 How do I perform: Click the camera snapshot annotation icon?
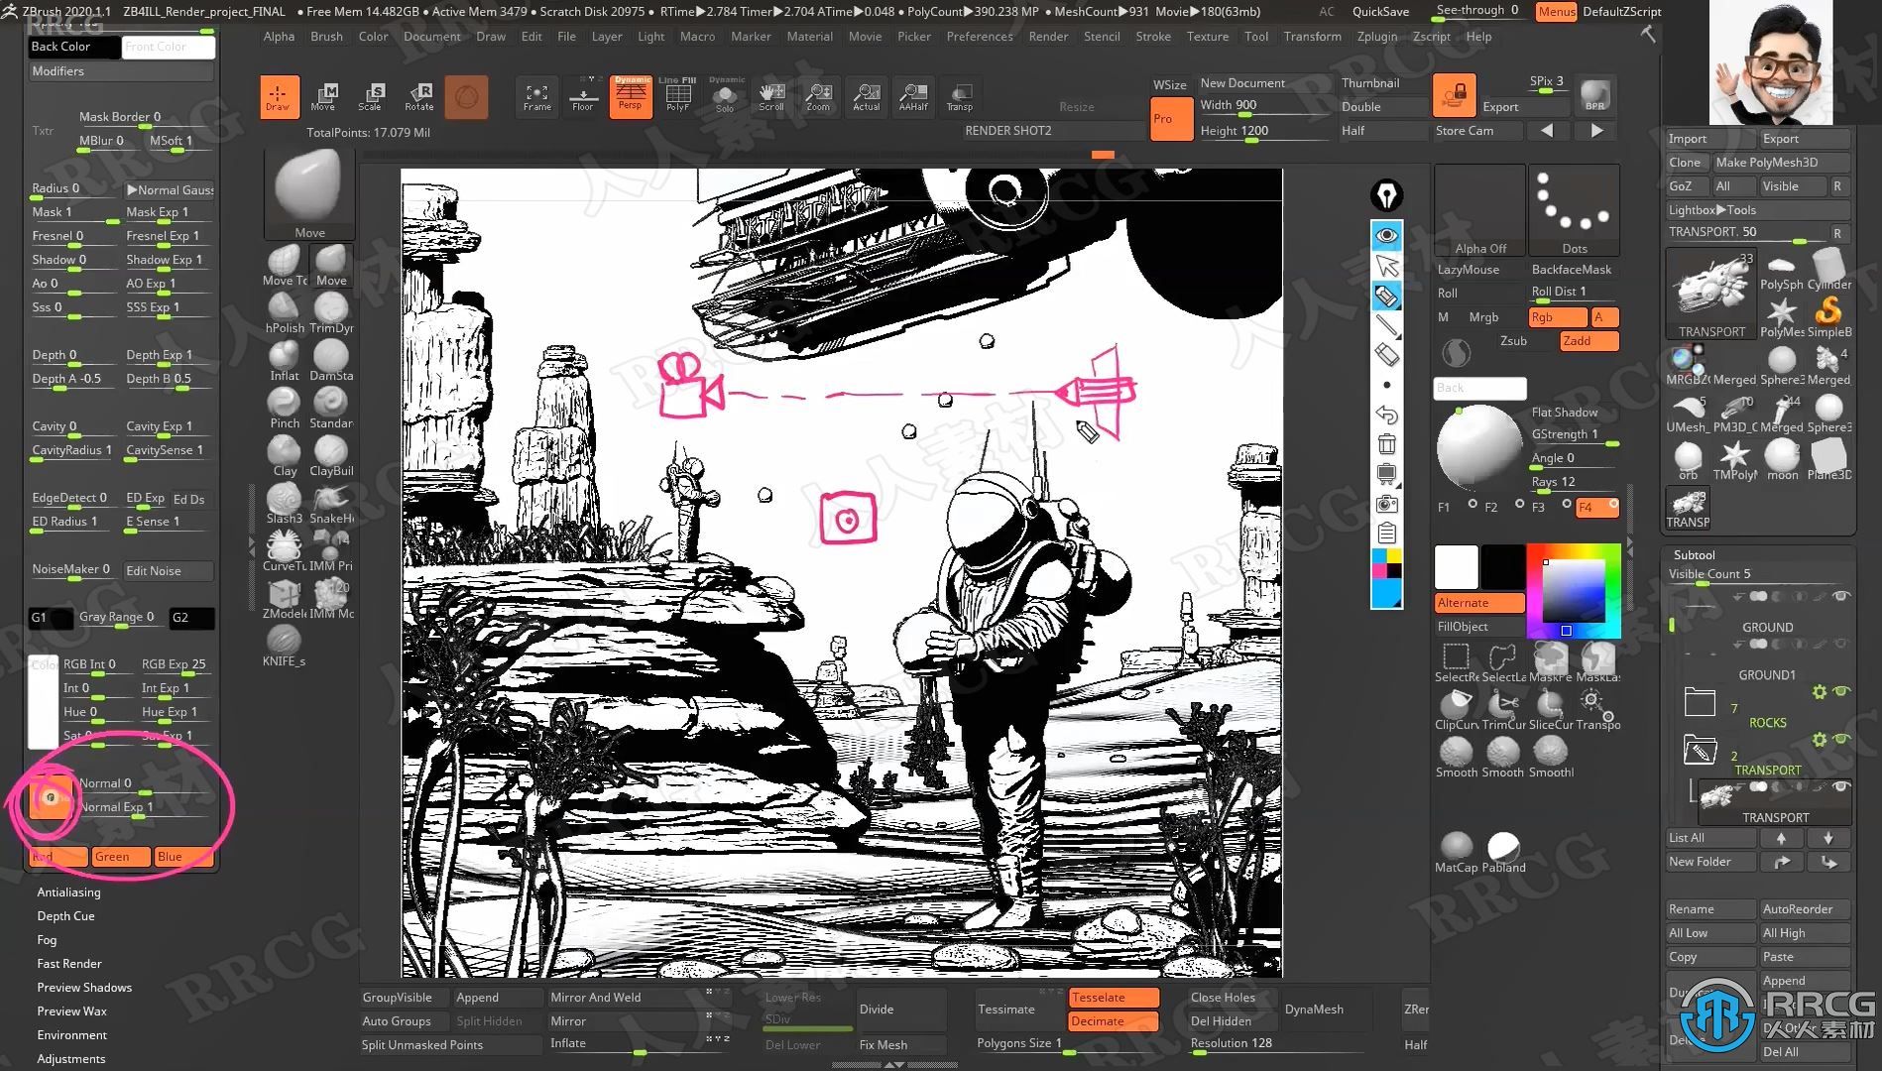(x=1387, y=504)
